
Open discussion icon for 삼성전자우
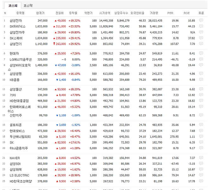pos(201,32)
